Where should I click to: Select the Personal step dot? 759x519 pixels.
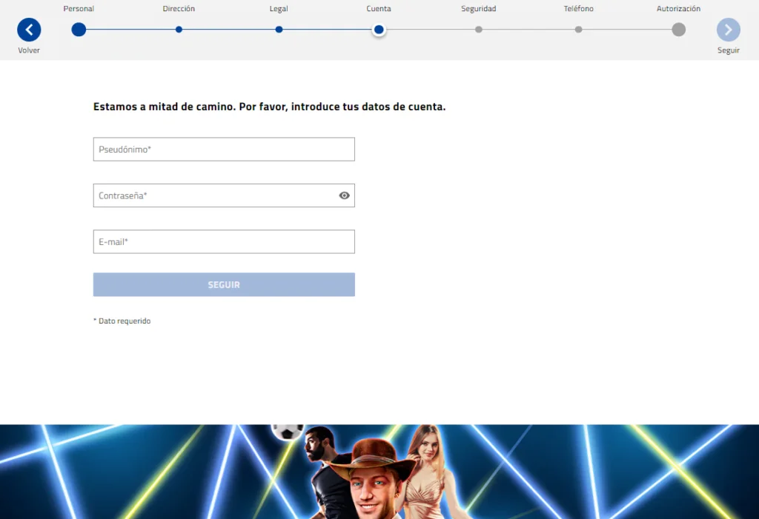pyautogui.click(x=79, y=30)
